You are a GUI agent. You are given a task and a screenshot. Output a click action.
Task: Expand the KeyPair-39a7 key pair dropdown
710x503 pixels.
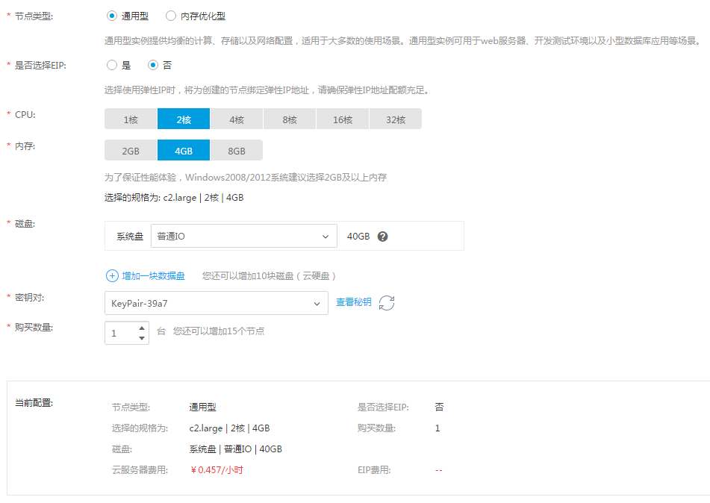pyautogui.click(x=216, y=303)
